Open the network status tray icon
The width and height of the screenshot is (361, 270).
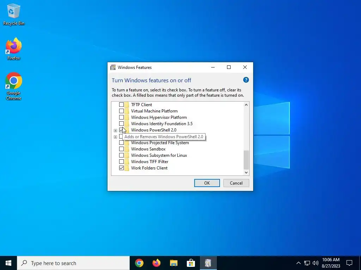[307, 263]
